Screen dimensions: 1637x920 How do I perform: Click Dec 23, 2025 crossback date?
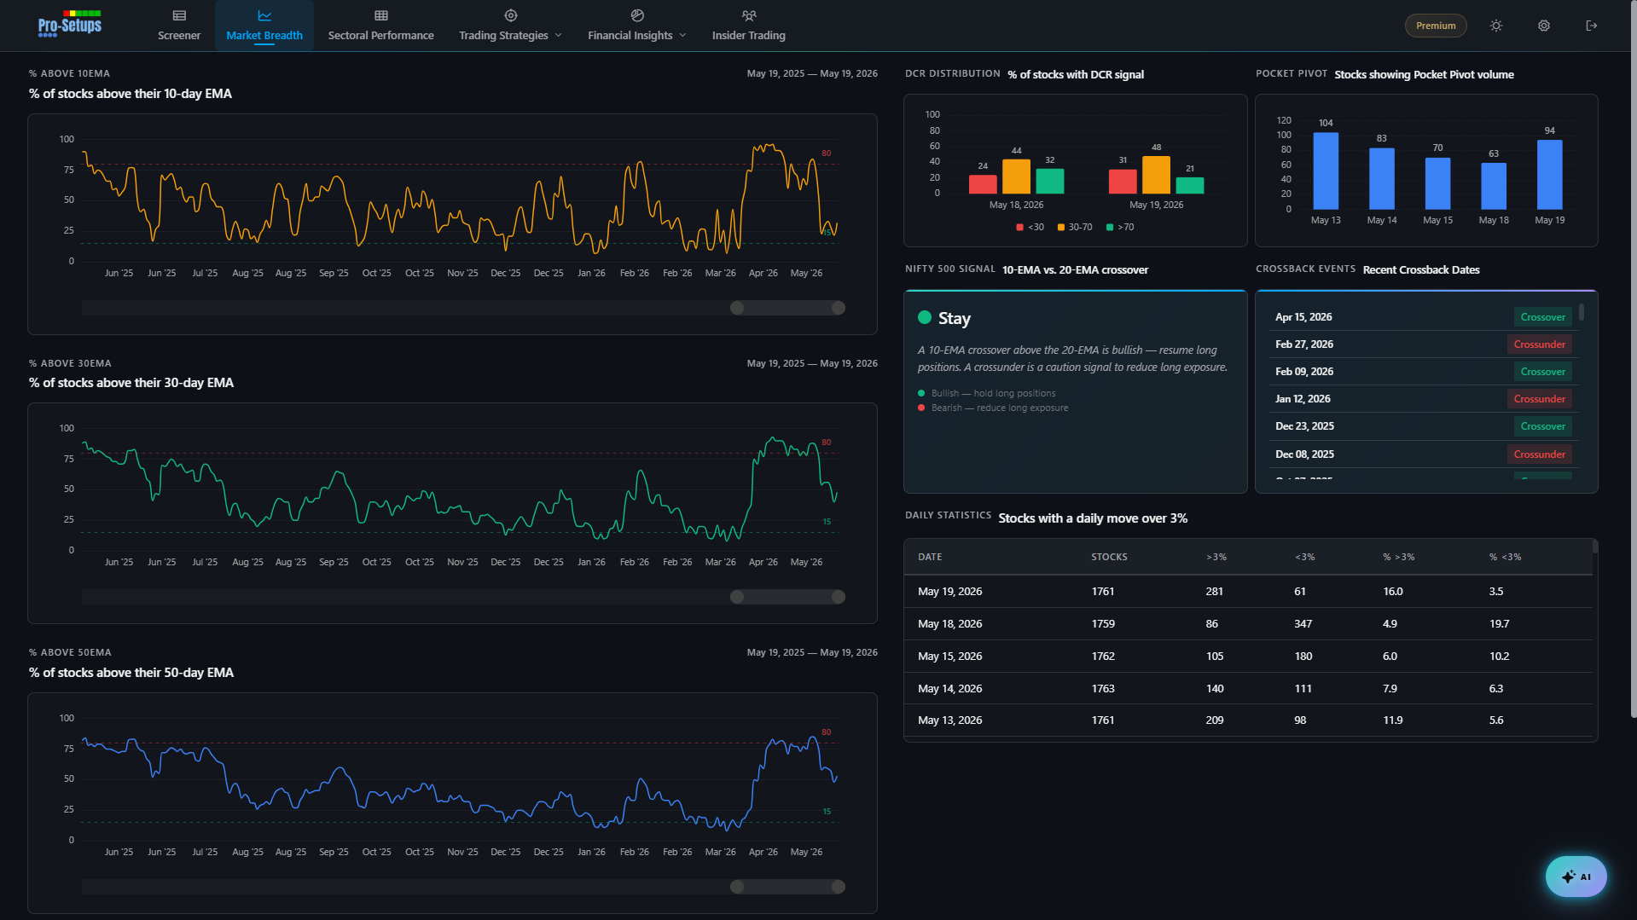coord(1304,426)
